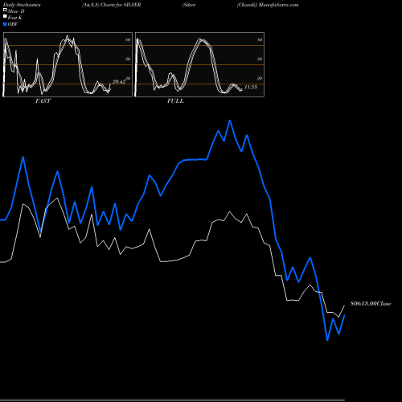Select the 'Daily Stochastics' title text
The width and height of the screenshot is (402, 402).
pos(22,5)
